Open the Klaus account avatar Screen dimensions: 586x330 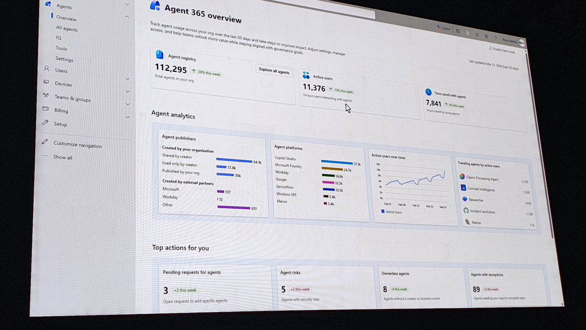click(522, 43)
